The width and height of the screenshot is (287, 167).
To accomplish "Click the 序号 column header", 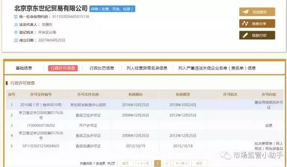I will (11, 95).
